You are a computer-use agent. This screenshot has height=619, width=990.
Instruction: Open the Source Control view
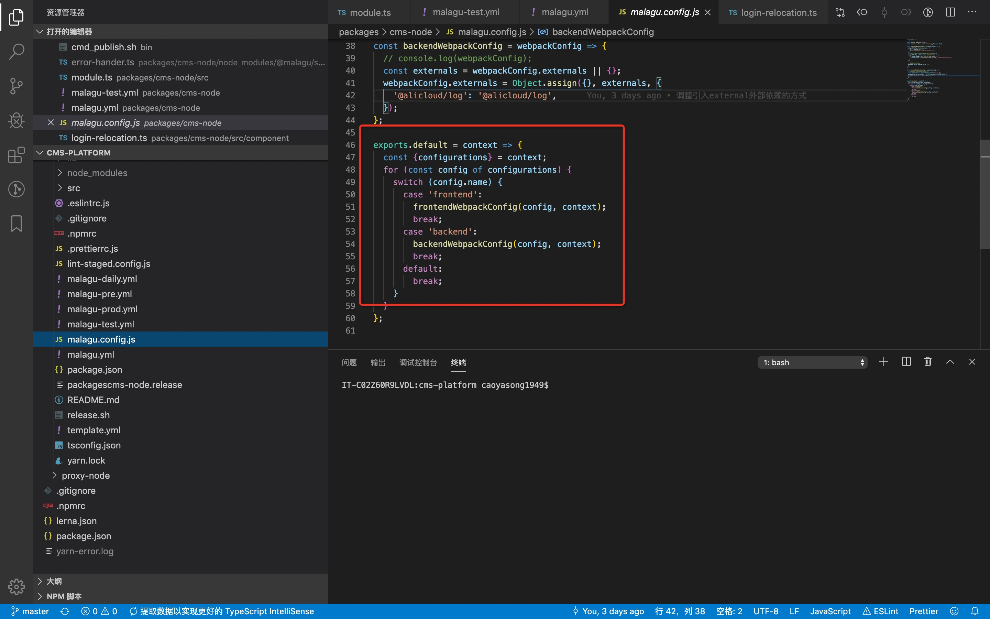point(16,86)
